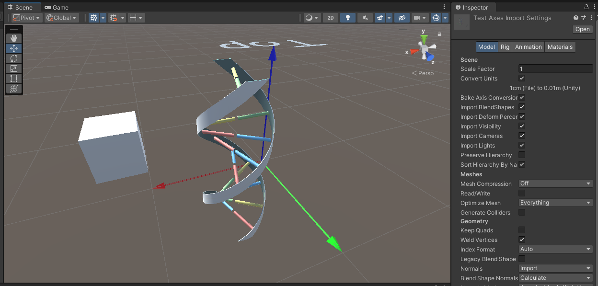The width and height of the screenshot is (598, 286).
Task: Disable the Convert Units checkbox
Action: [x=521, y=78]
